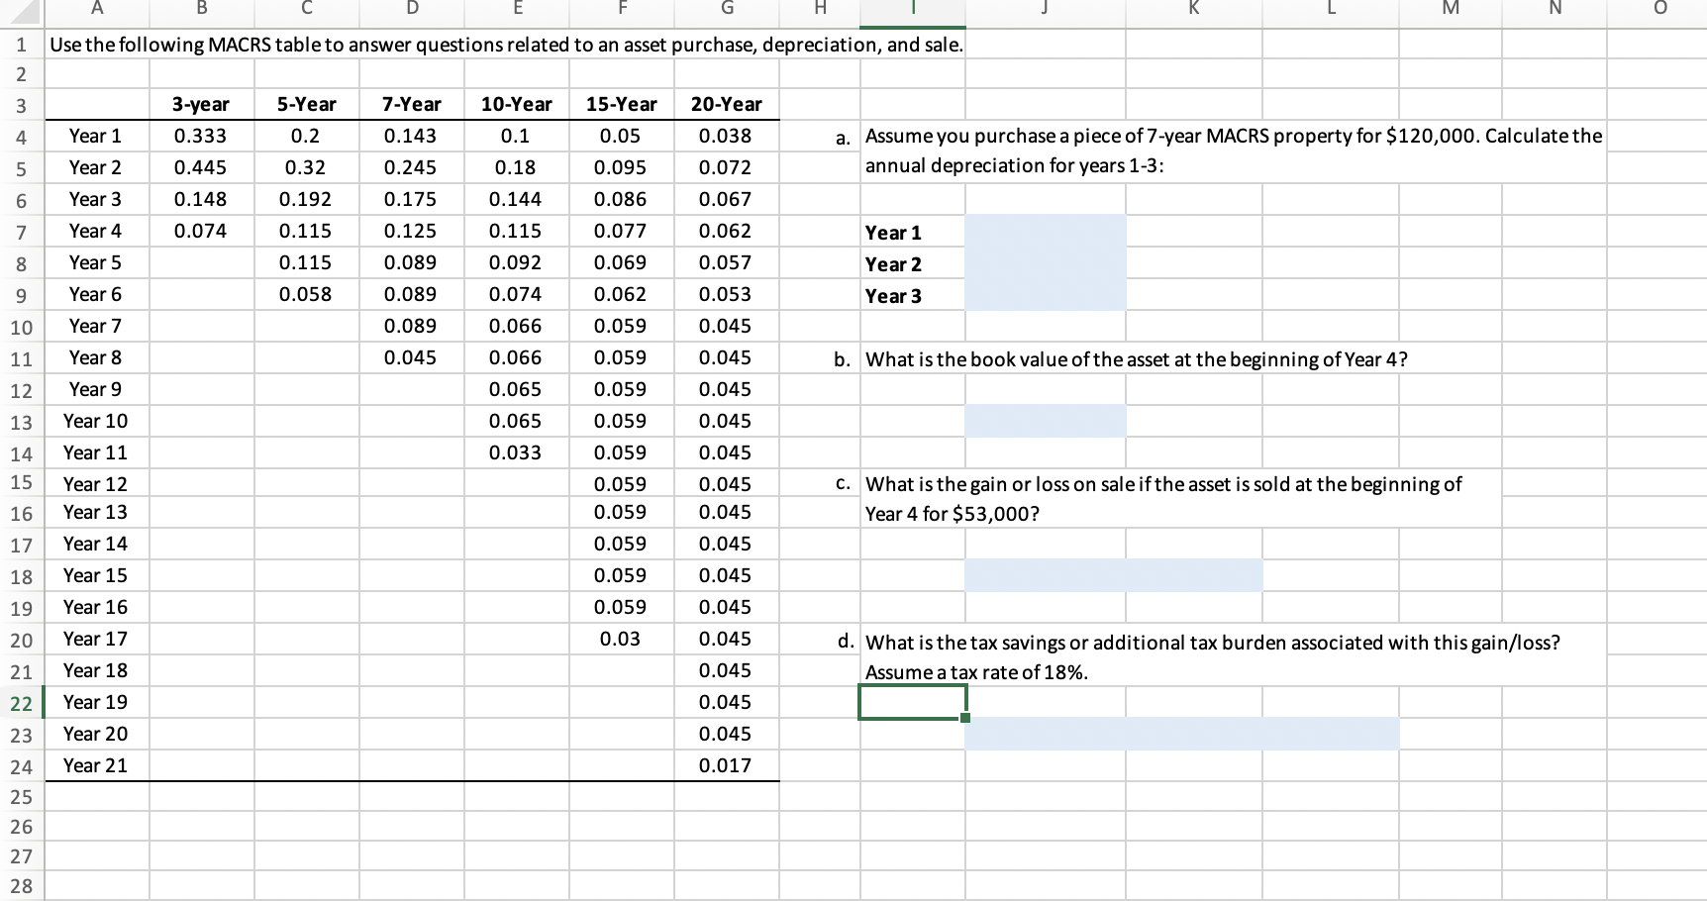Select row header 24

[21, 764]
